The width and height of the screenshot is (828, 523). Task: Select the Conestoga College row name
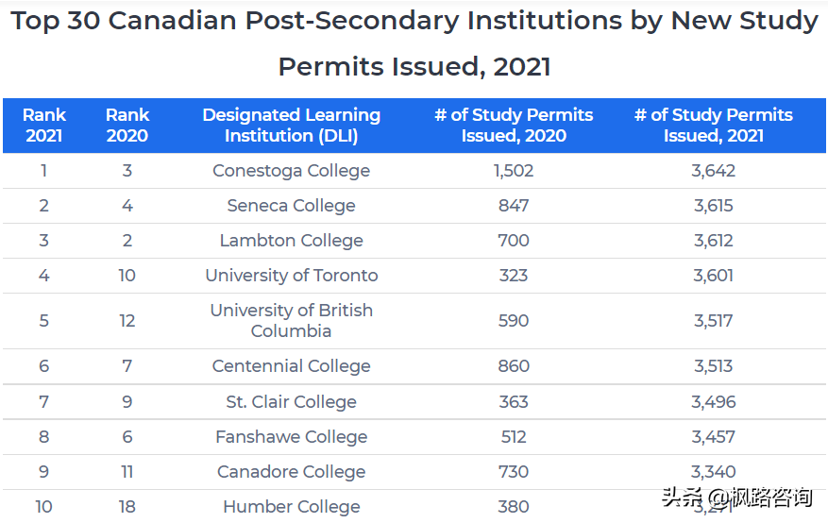tap(291, 171)
